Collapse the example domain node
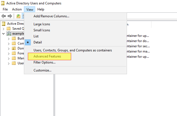This screenshot has width=177, height=116. click(4, 34)
